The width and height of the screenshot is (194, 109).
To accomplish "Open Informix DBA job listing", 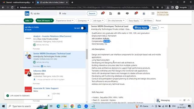I will point(39,71).
